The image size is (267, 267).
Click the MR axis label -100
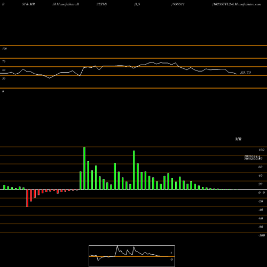(x=262, y=235)
